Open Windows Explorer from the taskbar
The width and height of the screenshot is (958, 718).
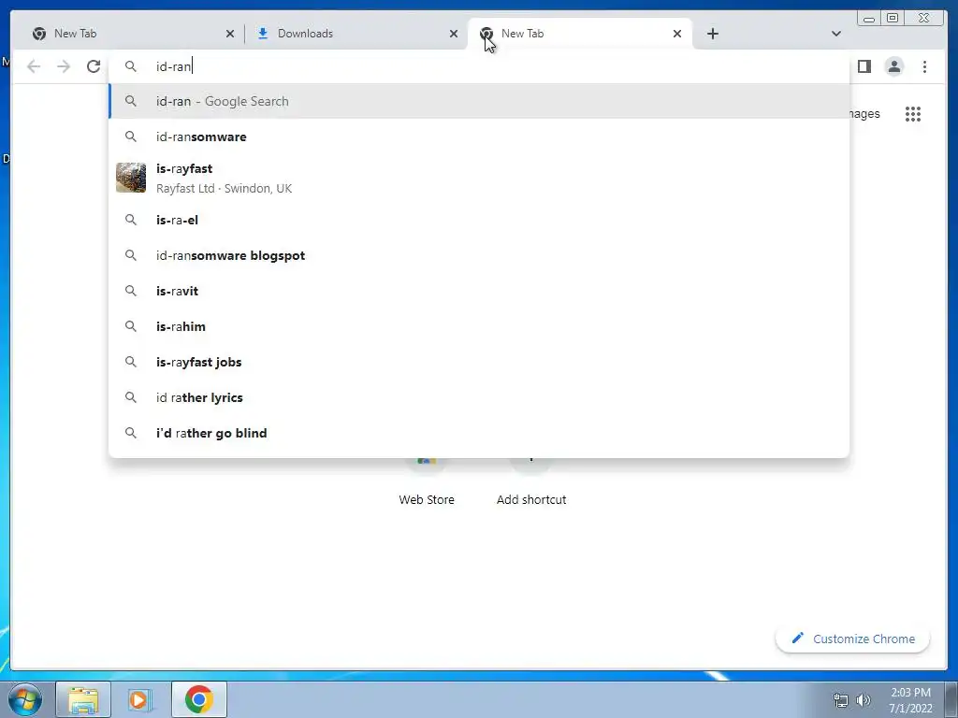tap(83, 699)
